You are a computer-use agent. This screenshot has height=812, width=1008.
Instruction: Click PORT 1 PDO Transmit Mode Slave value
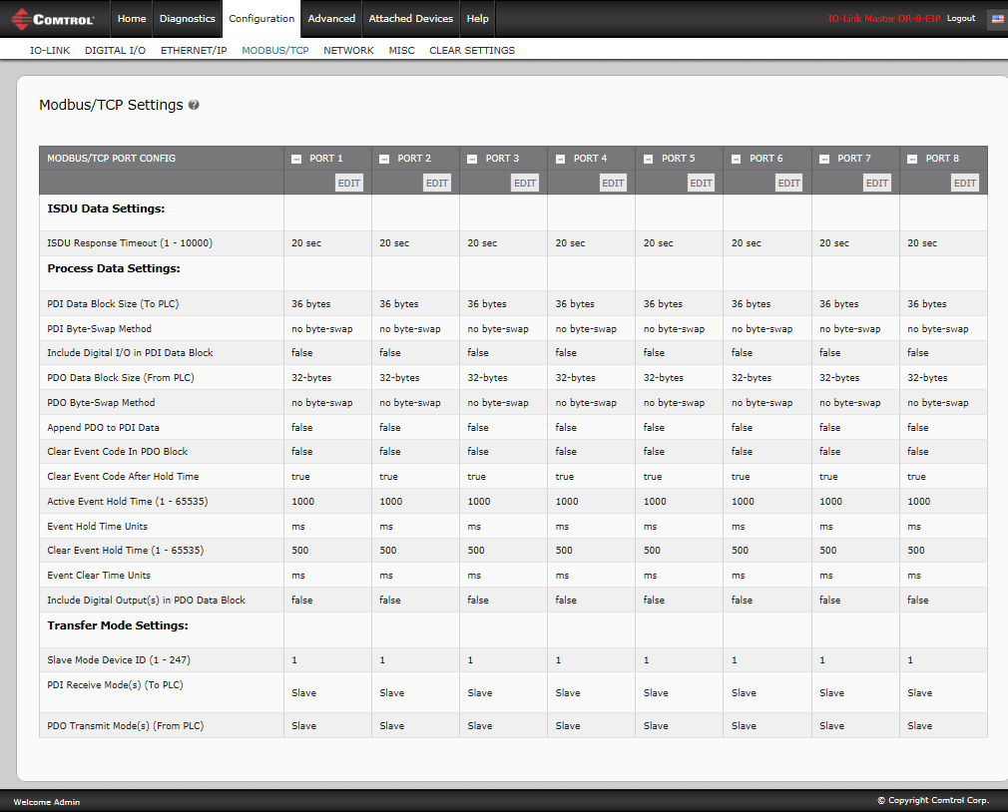tap(303, 725)
